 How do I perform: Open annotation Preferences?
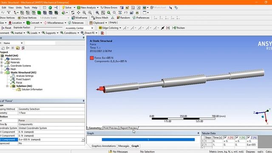[x=141, y=18]
